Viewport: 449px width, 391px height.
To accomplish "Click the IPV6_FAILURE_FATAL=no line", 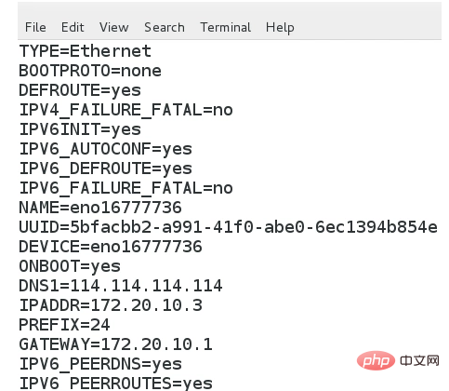I will [x=126, y=188].
